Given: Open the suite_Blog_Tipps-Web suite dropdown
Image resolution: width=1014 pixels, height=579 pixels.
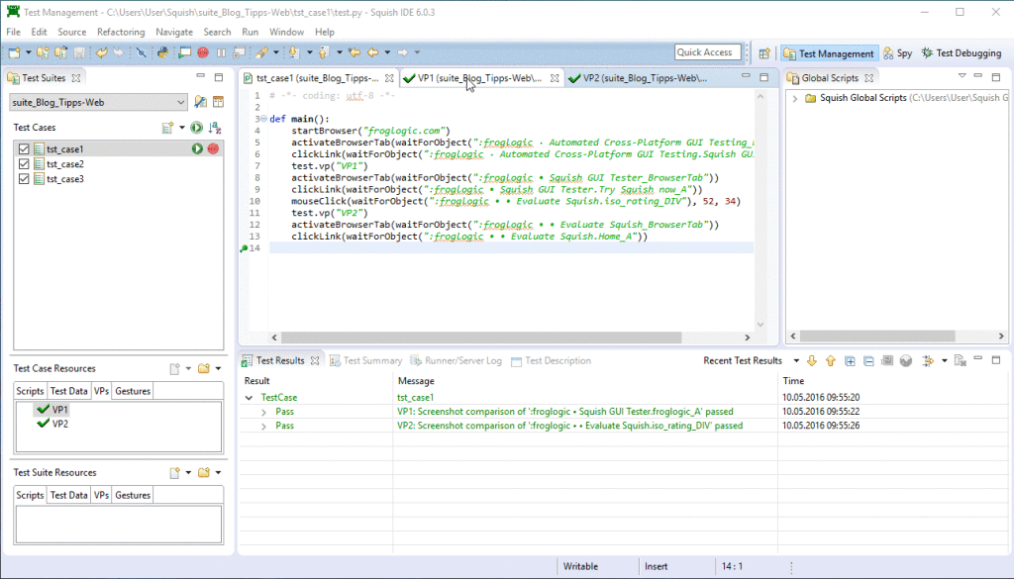Looking at the screenshot, I should pos(180,102).
